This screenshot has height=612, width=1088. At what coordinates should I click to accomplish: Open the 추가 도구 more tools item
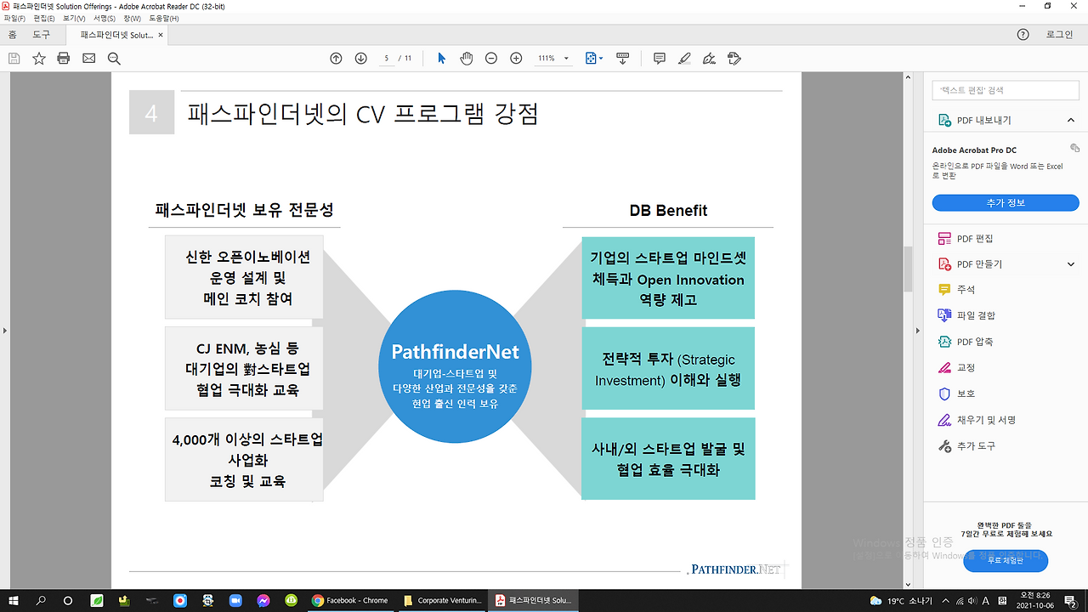pyautogui.click(x=976, y=446)
